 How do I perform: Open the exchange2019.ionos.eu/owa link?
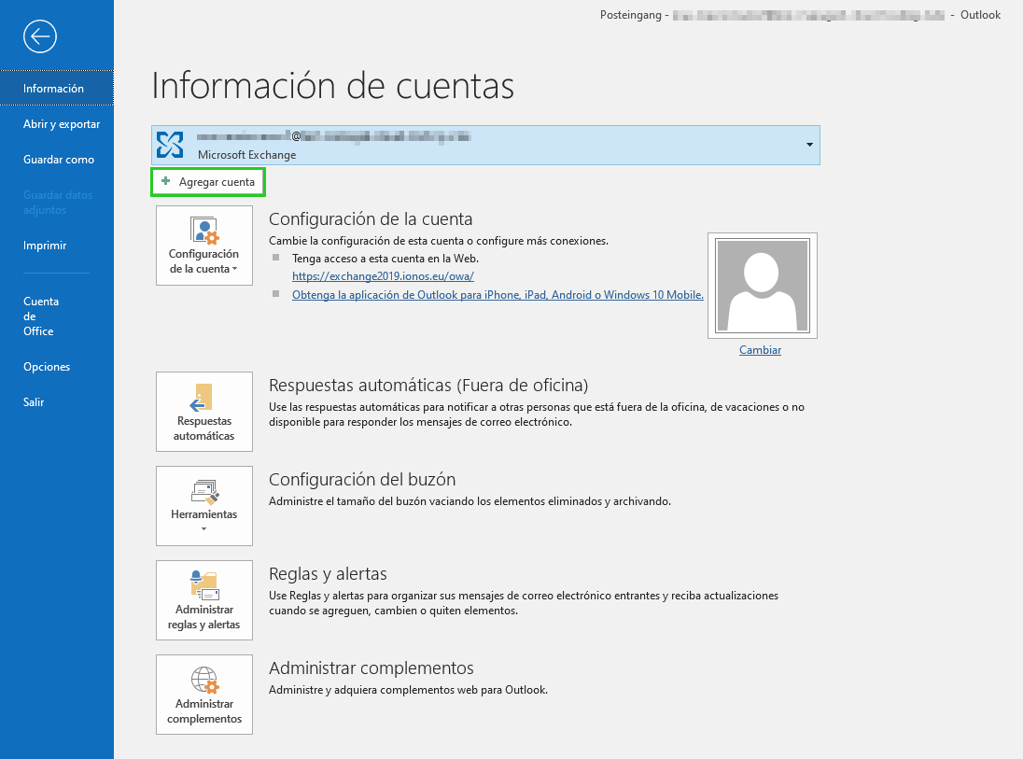pos(383,276)
